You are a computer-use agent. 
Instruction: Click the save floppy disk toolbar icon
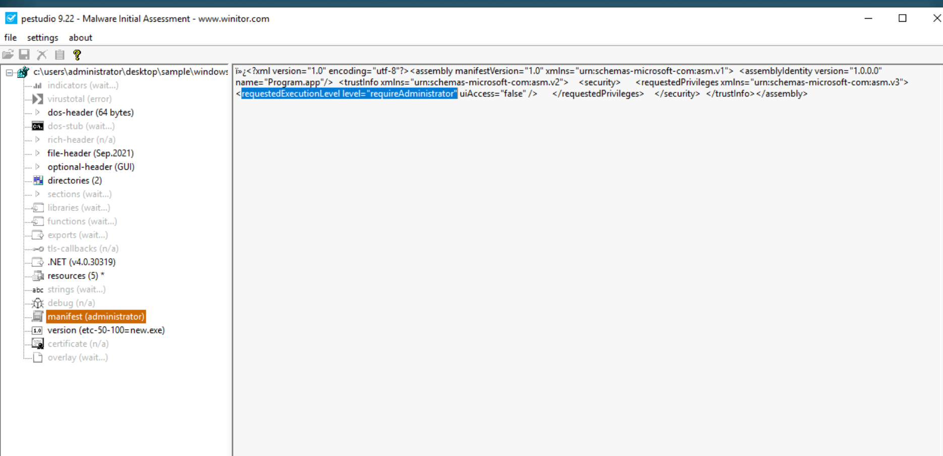pos(24,54)
